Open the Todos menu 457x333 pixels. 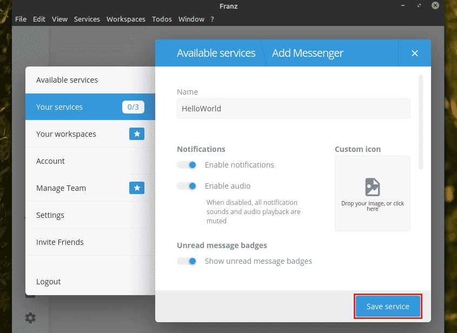pyautogui.click(x=162, y=19)
